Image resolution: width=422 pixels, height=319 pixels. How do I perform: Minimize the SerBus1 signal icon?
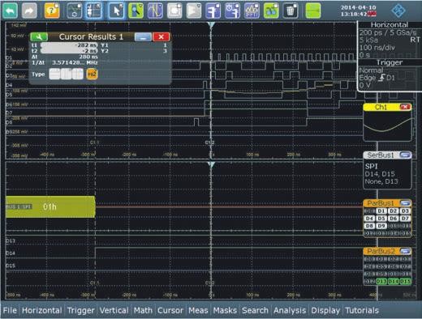tap(405, 155)
